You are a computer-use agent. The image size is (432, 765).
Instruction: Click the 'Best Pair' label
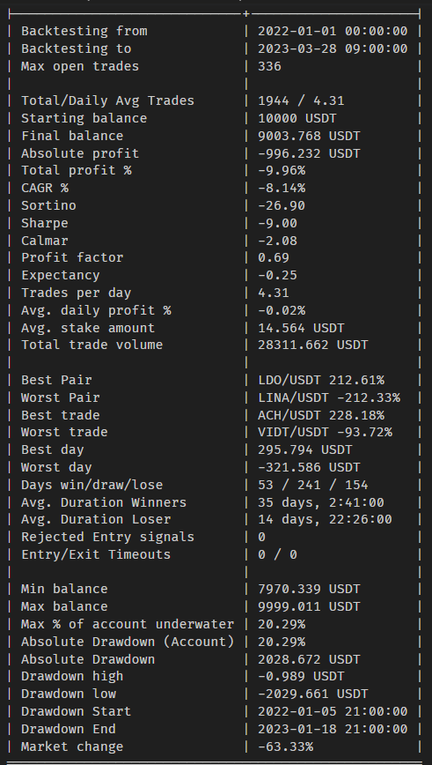tap(56, 380)
